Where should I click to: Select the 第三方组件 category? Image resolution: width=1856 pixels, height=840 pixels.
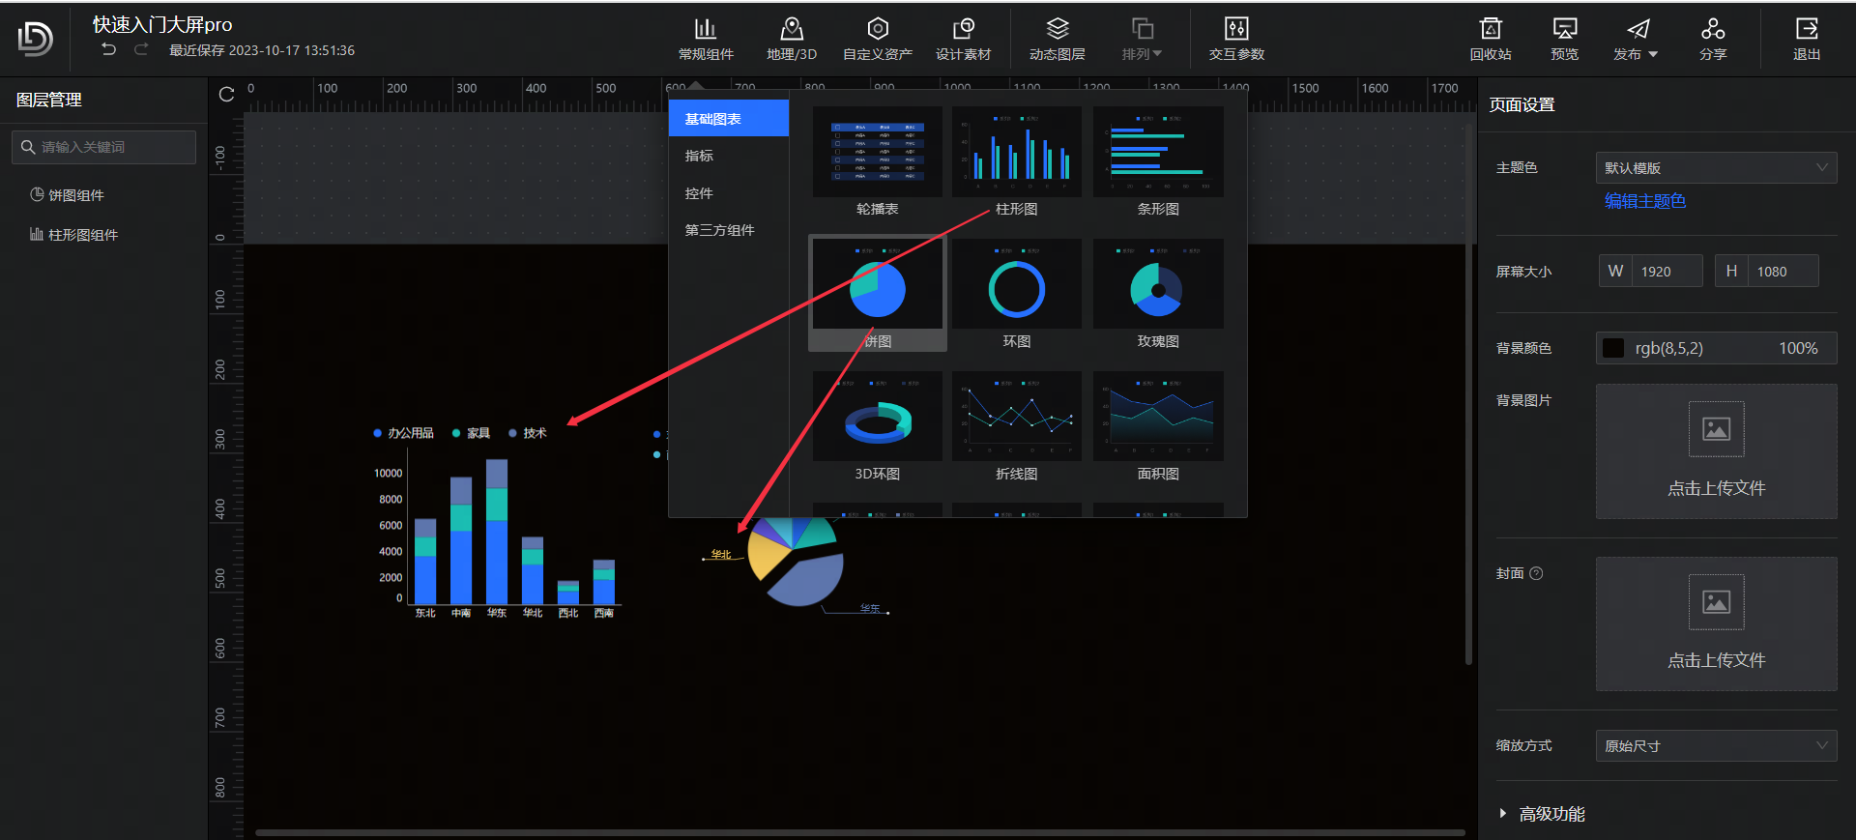(719, 230)
